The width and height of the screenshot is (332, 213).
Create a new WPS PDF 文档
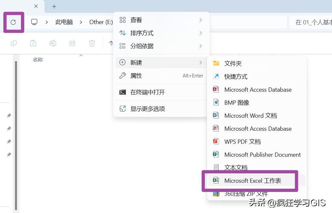(257, 141)
